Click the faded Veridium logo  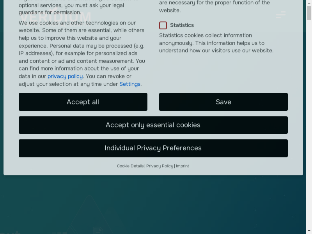(55, 18)
